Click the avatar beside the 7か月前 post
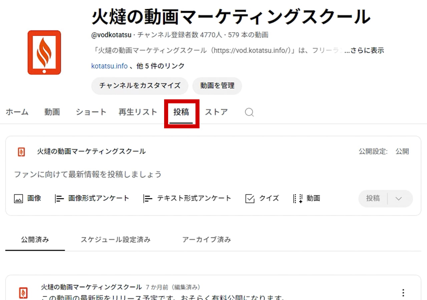The width and height of the screenshot is (427, 300). pyautogui.click(x=23, y=293)
